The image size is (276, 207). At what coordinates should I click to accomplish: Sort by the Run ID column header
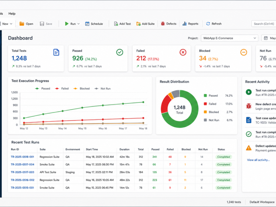click(15, 149)
